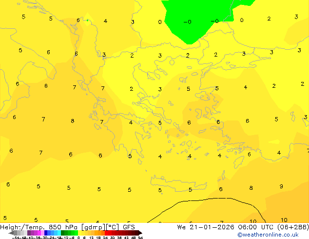Click the '54' label at the legend end
309x239 pixels.
tap(140, 238)
